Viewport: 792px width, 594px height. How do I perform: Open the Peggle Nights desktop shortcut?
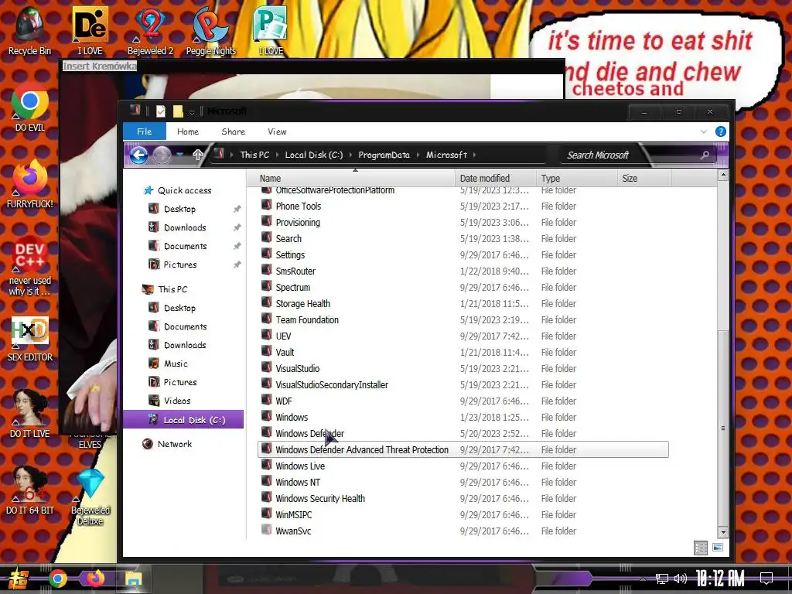pyautogui.click(x=210, y=31)
